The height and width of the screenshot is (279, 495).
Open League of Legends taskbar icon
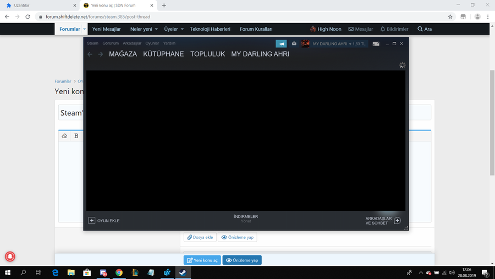(135, 272)
